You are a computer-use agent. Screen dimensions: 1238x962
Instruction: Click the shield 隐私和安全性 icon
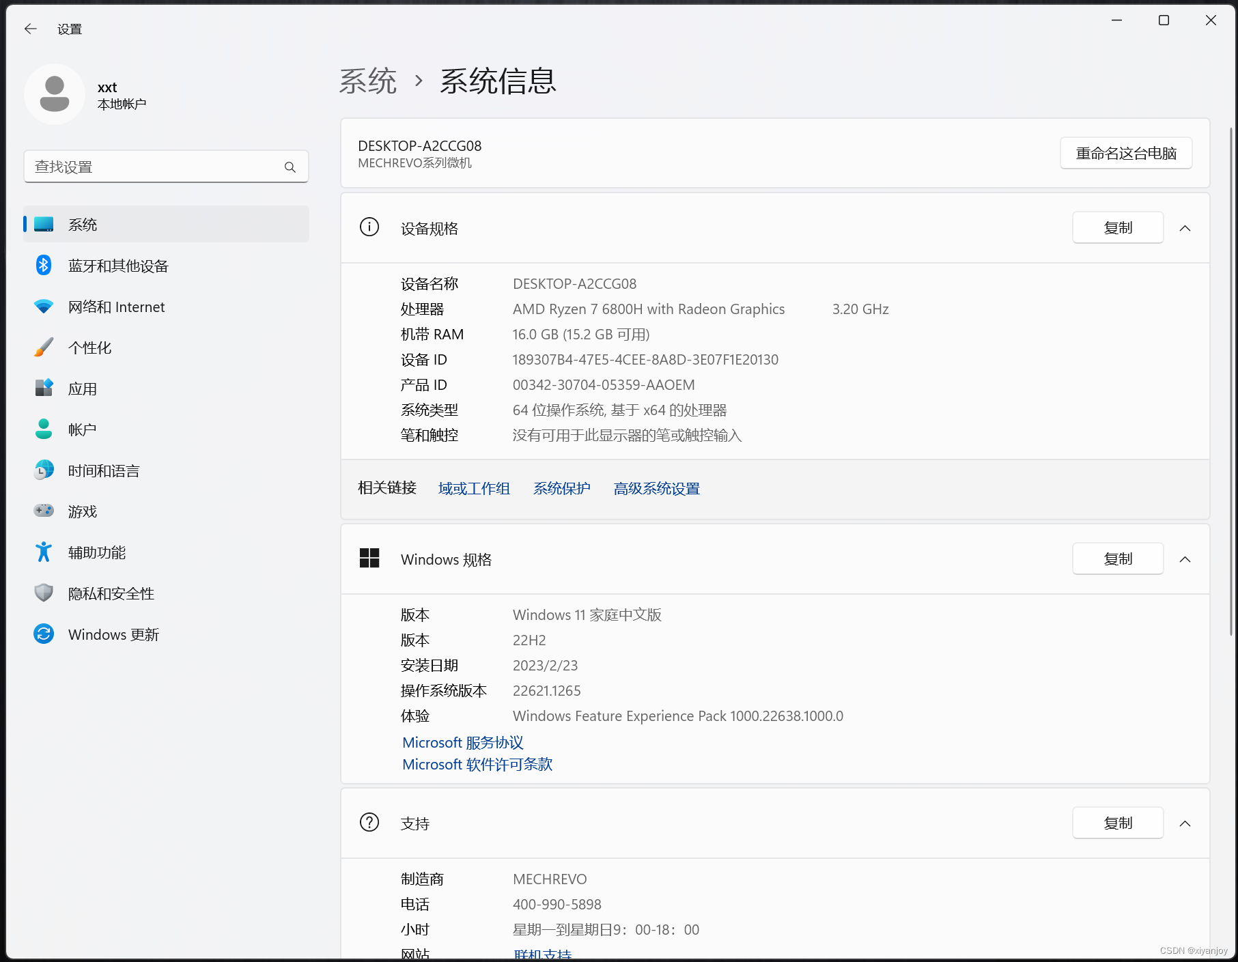[x=44, y=593]
